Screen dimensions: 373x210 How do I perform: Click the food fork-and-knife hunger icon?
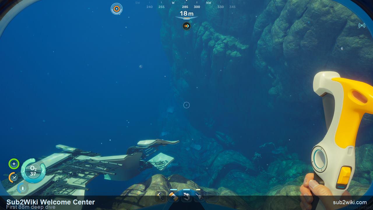[13, 177]
